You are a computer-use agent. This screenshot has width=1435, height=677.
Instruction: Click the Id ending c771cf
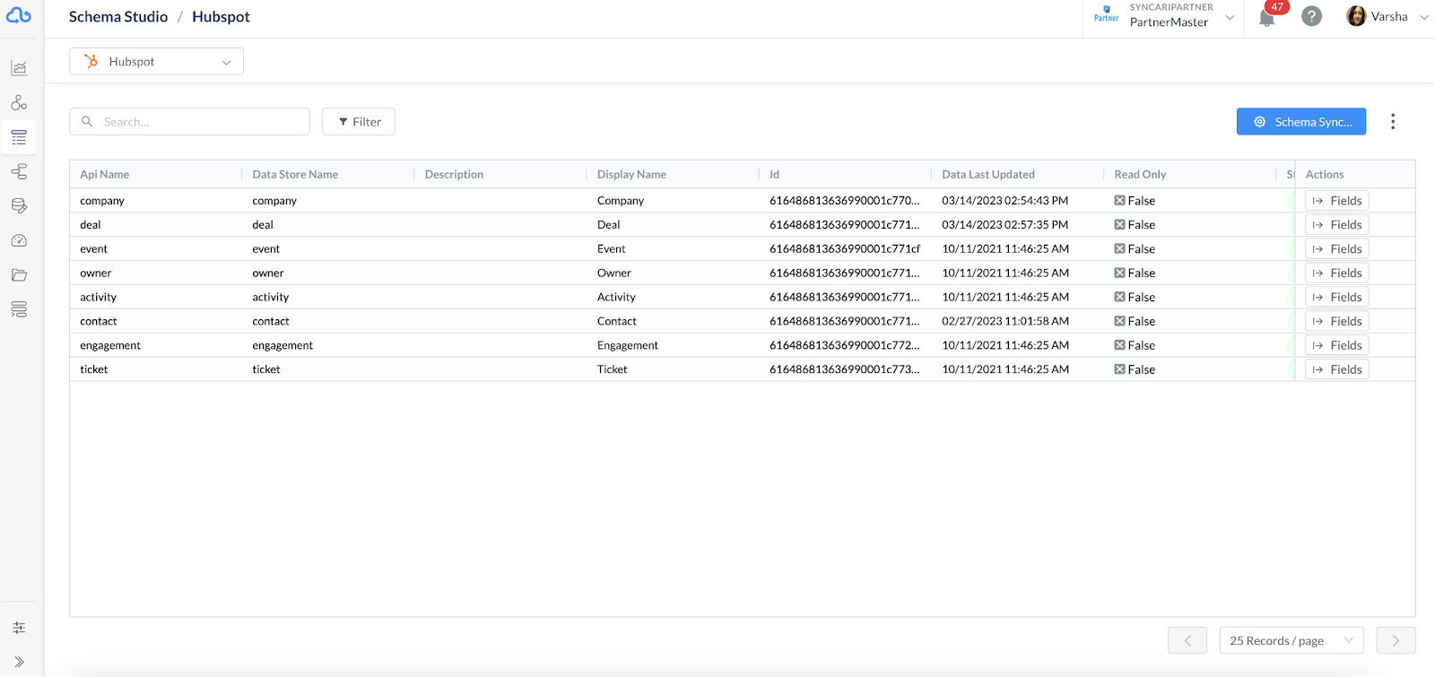[845, 249]
